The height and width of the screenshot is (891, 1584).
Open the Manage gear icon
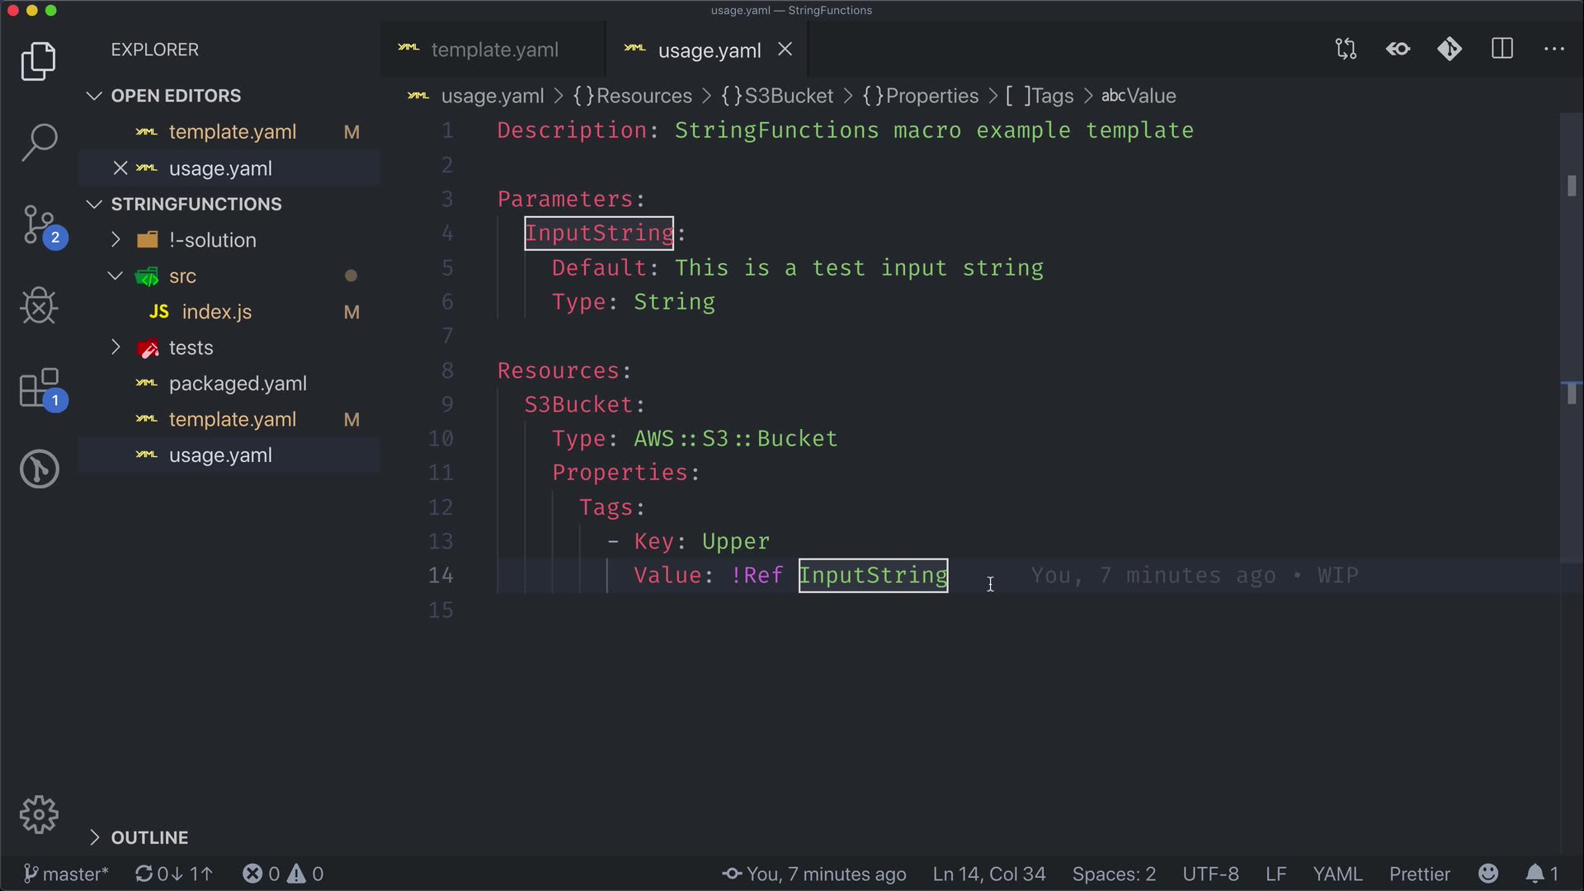click(x=39, y=815)
